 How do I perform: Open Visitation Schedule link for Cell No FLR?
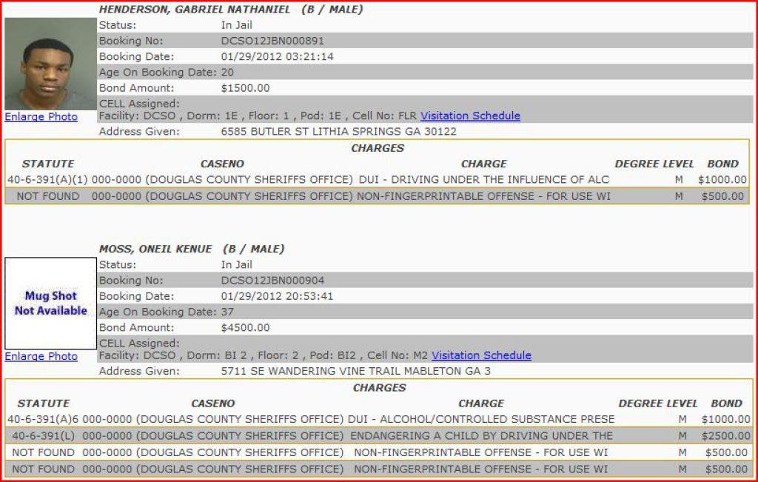(470, 116)
